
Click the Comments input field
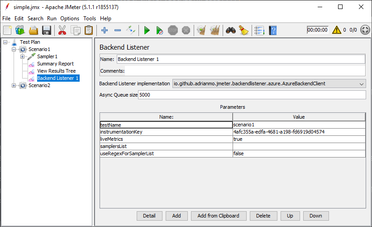click(245, 71)
